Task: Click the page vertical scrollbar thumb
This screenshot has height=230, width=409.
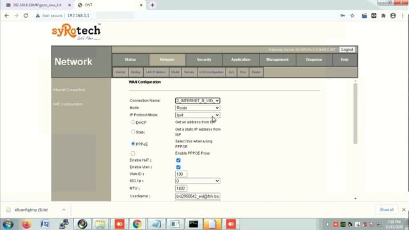Action: pyautogui.click(x=355, y=114)
